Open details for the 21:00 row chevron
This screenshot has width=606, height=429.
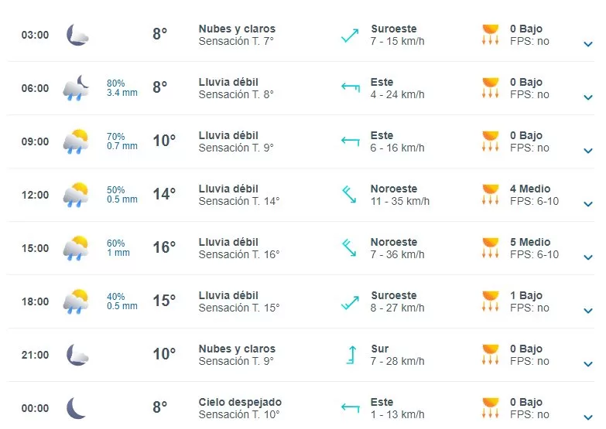pos(587,365)
